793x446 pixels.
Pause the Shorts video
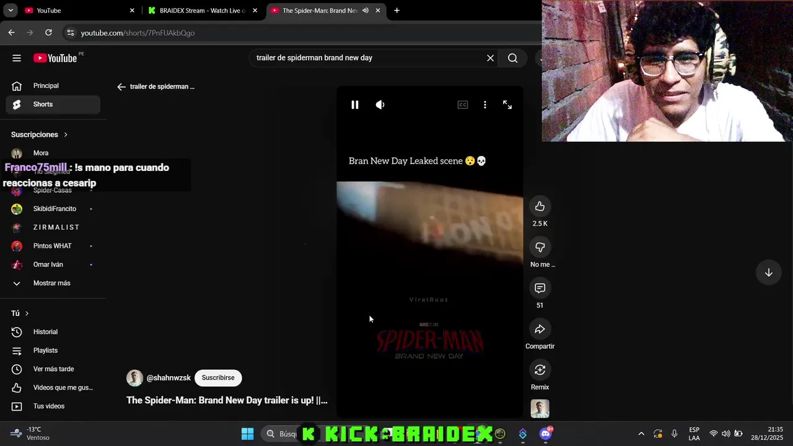[x=355, y=105]
